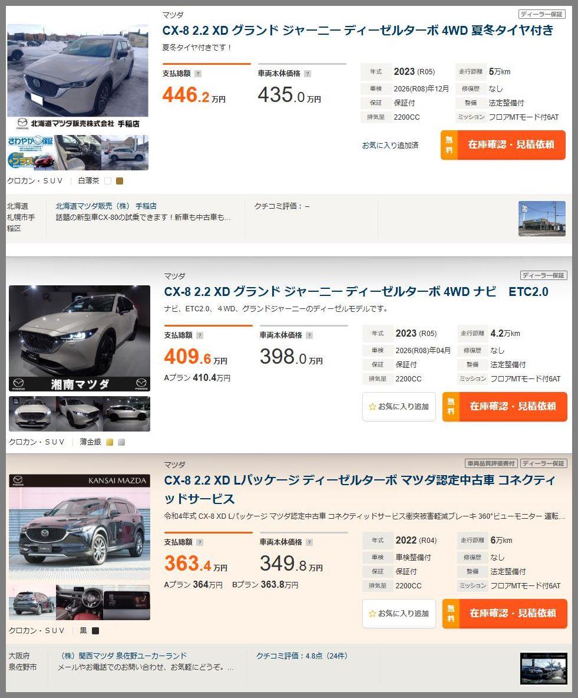Click 関西マツダ dealer shop photo thumbnail
The height and width of the screenshot is (698, 578).
[x=544, y=669]
